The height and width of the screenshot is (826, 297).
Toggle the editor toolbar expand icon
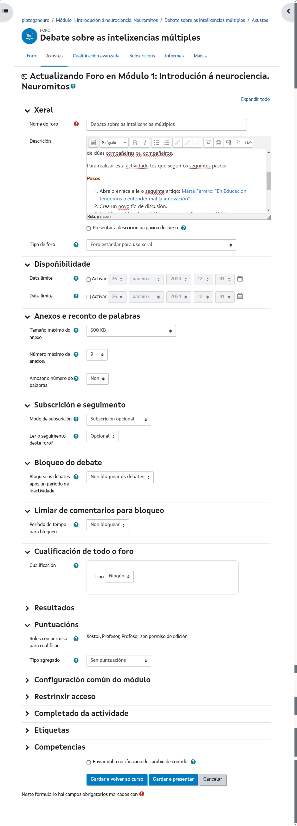coord(93,143)
